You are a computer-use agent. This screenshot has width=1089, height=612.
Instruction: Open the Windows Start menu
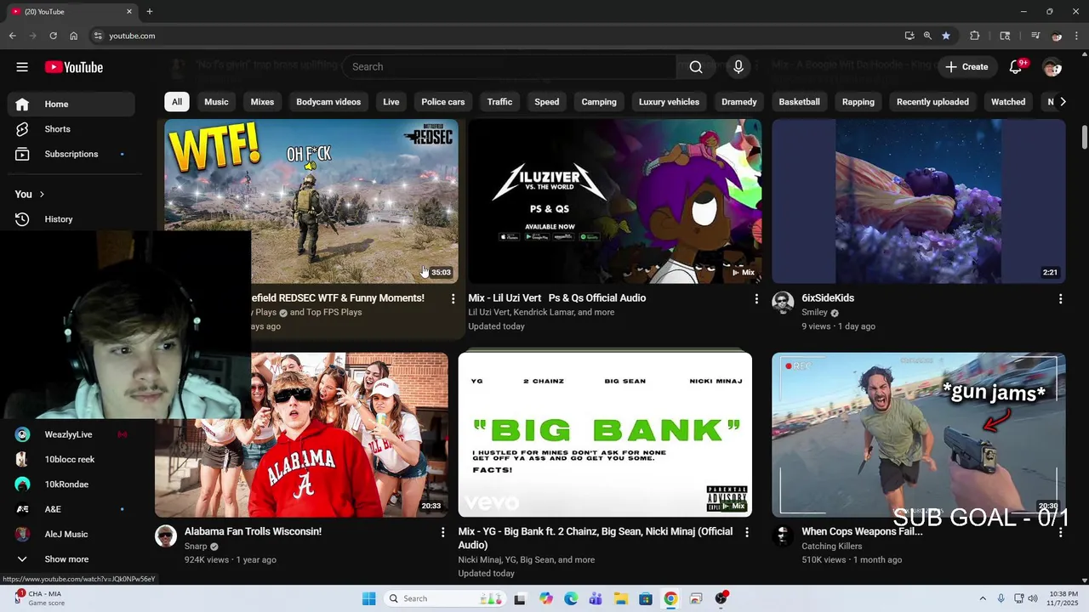click(368, 598)
